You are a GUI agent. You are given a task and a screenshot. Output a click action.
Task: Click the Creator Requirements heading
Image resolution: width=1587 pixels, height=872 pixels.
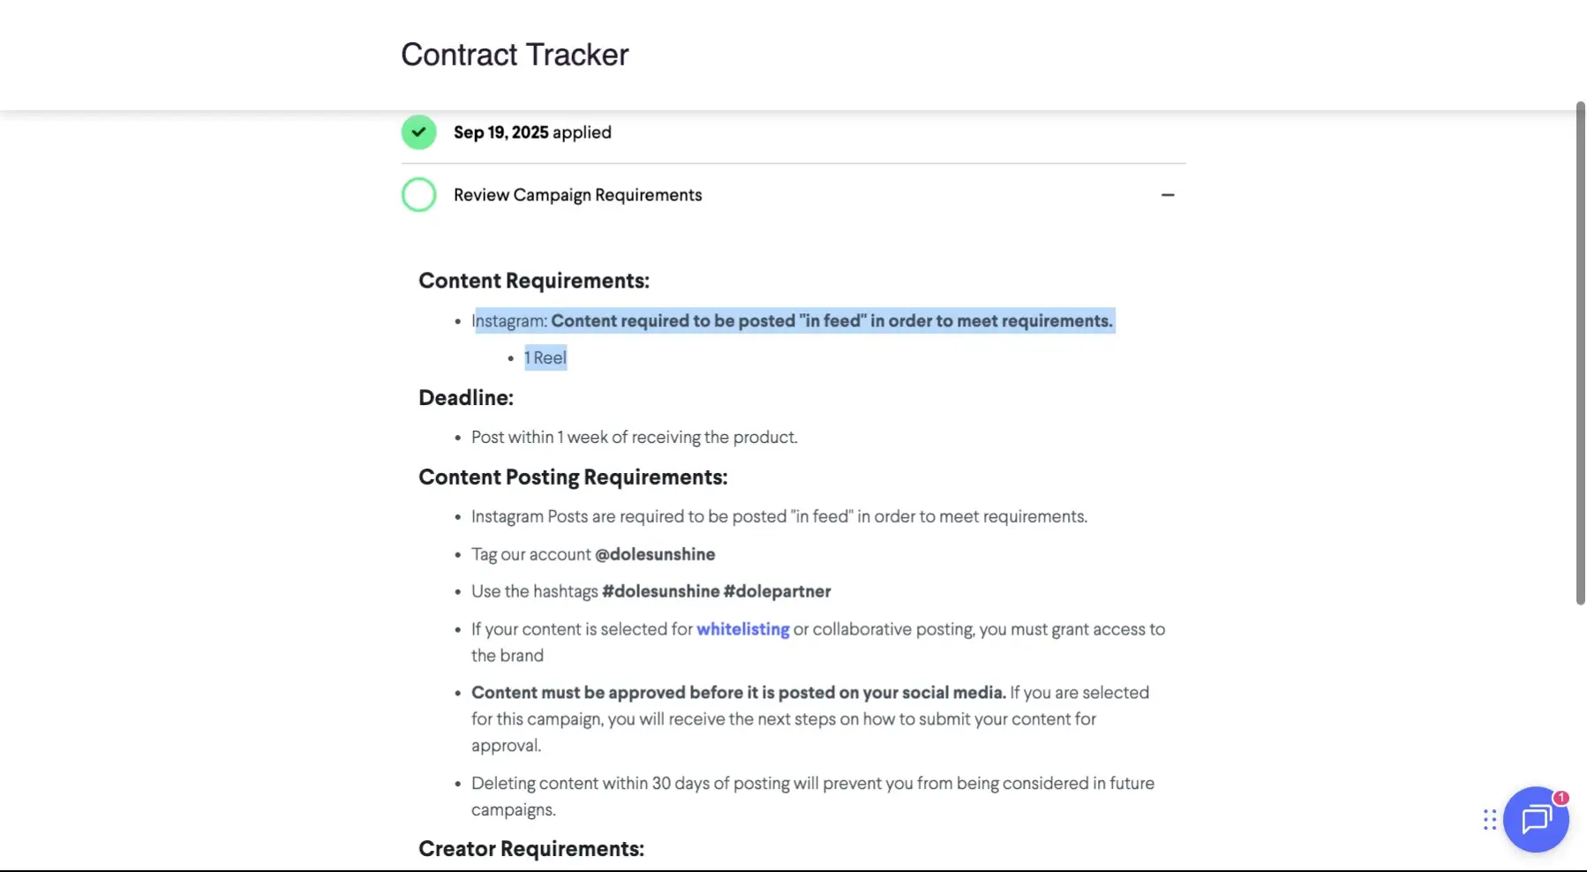531,848
